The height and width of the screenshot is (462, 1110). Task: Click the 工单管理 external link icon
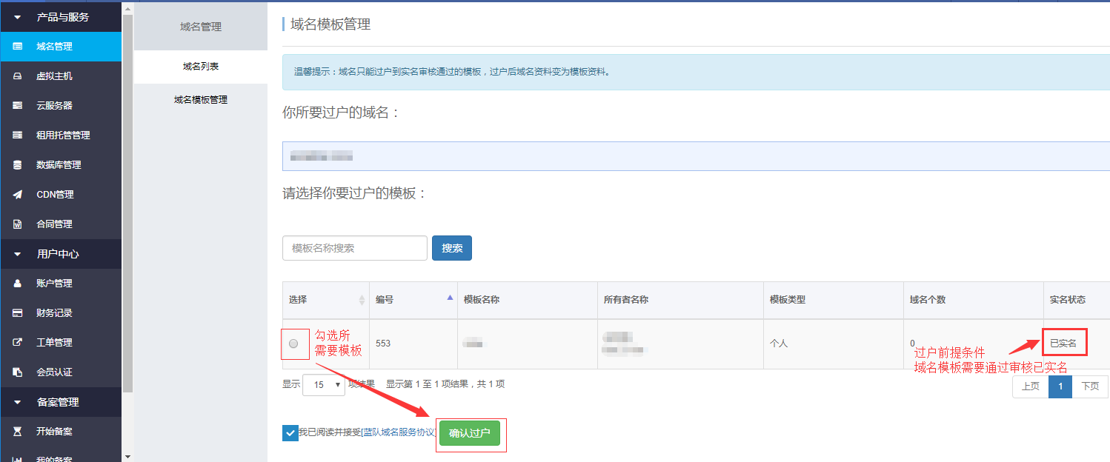[x=17, y=343]
